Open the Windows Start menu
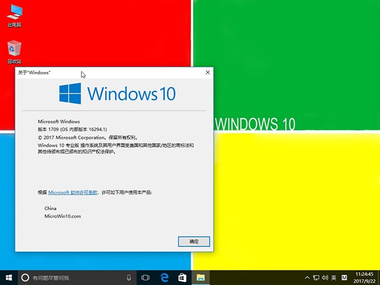This screenshot has width=380, height=285. tap(9, 277)
